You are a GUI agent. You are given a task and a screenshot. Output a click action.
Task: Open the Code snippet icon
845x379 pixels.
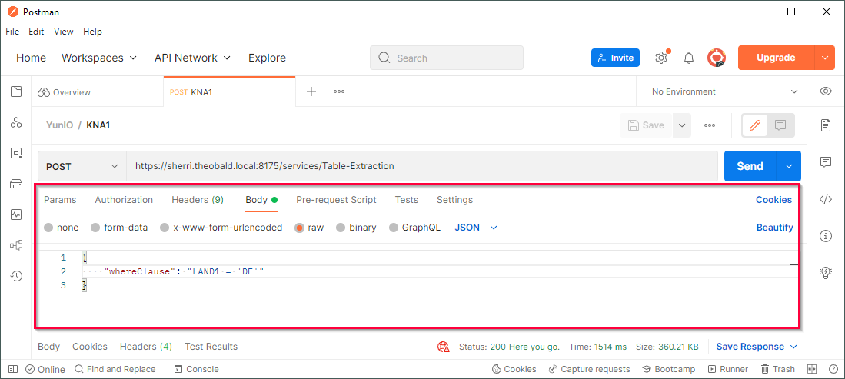click(x=825, y=199)
